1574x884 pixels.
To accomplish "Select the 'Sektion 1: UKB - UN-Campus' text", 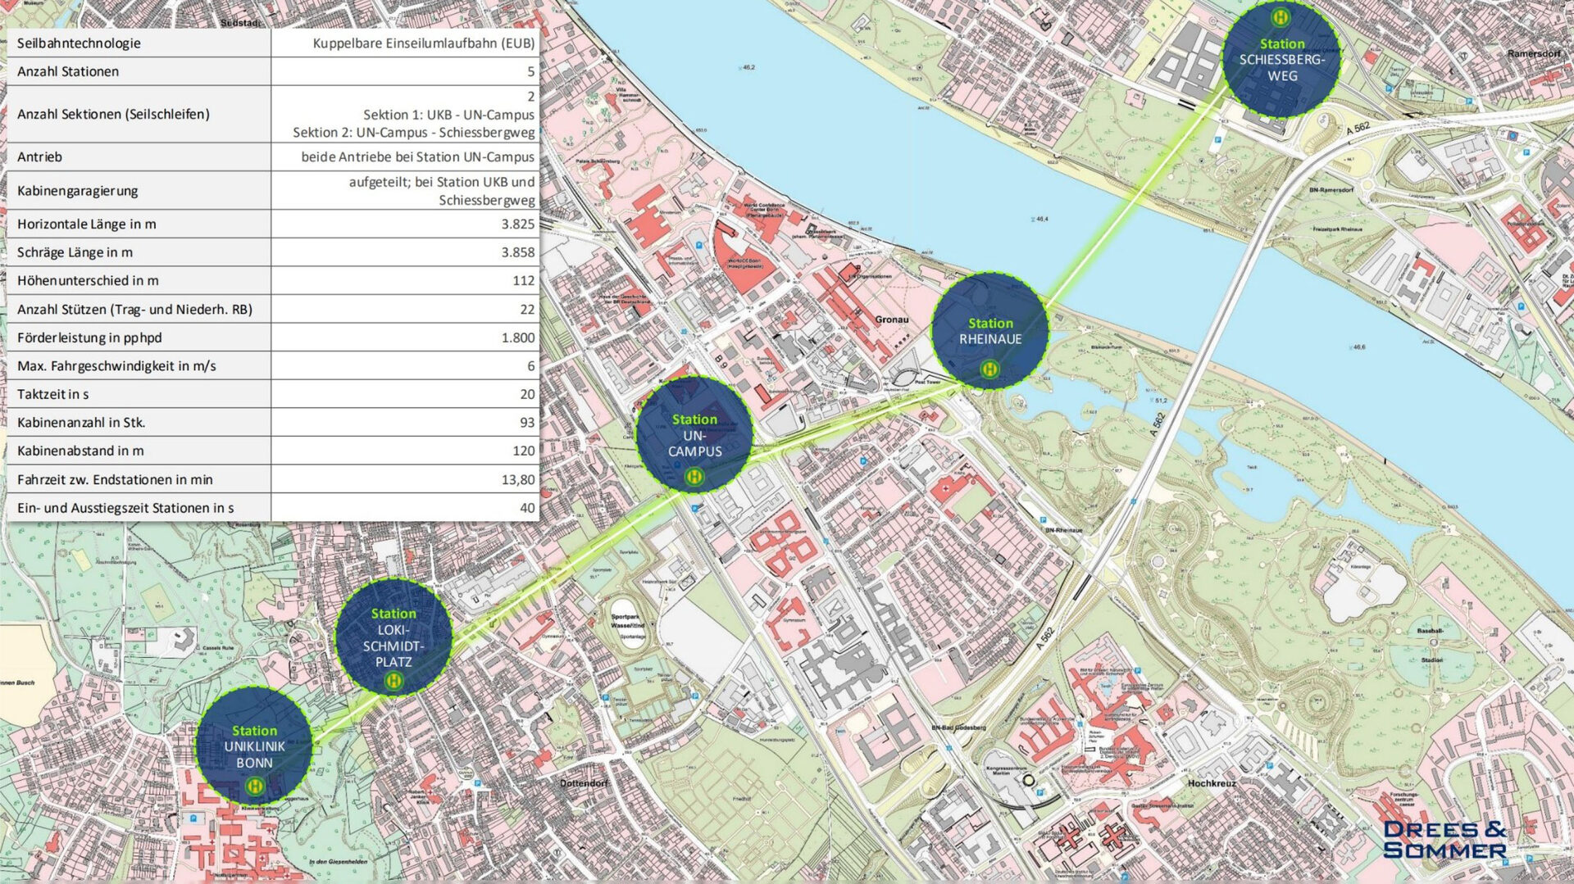I will pyautogui.click(x=448, y=115).
